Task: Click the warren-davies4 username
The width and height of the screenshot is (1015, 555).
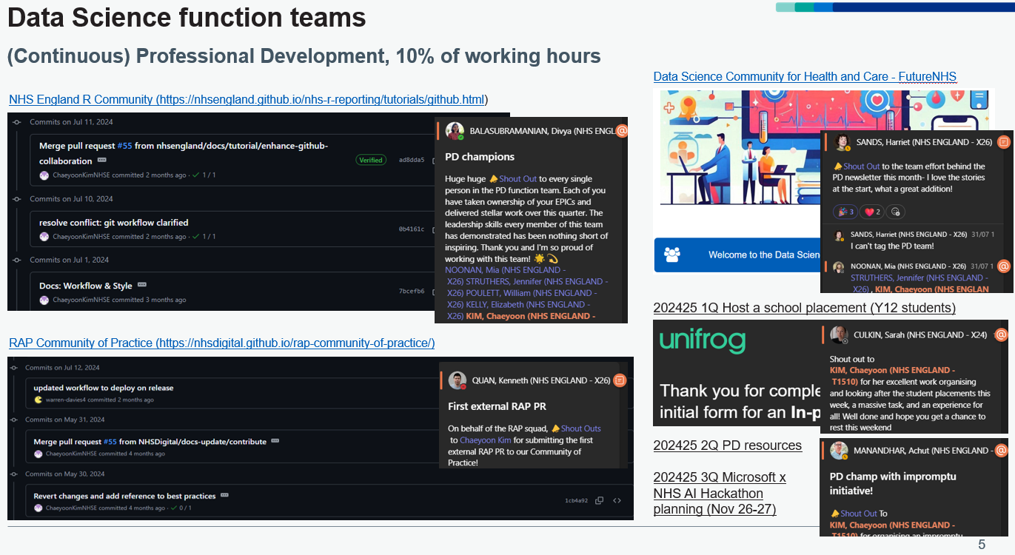Action: [x=66, y=400]
